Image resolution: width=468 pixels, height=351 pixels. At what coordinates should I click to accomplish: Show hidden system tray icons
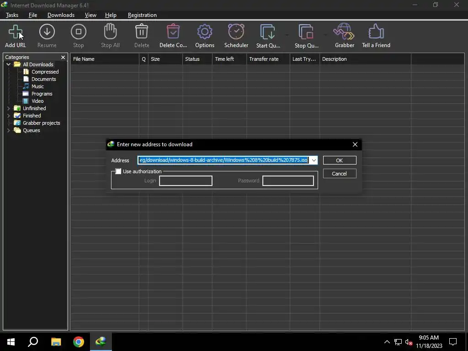[x=387, y=342]
